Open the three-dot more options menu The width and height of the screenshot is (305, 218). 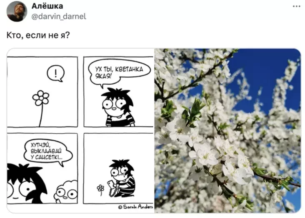[x=296, y=6]
